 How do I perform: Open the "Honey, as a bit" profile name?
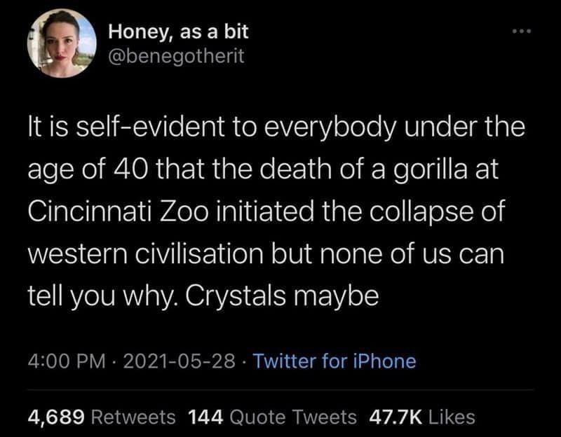(179, 32)
